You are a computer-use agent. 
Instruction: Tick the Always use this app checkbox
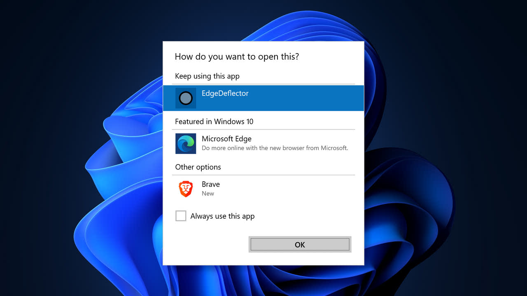point(181,216)
